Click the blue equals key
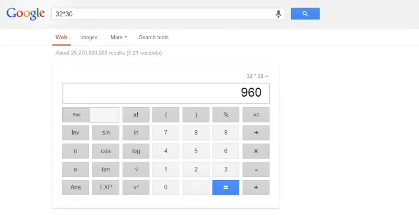 [x=226, y=187]
